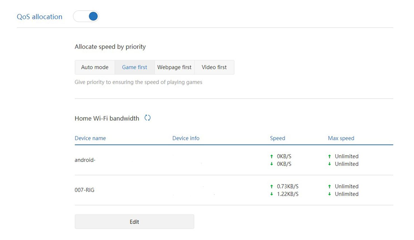The image size is (414, 240).
Task: Click 007-RIG download arrow in Max speed
Action: point(329,194)
